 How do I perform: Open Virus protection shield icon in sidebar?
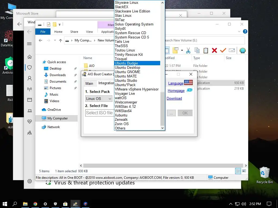pos(30,67)
